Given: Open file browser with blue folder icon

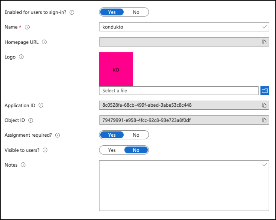Looking at the screenshot, I should click(x=265, y=91).
